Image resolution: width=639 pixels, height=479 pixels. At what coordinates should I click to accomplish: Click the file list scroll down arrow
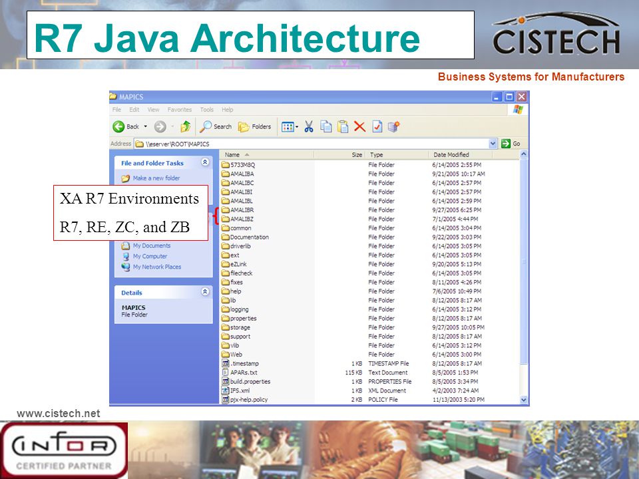524,400
